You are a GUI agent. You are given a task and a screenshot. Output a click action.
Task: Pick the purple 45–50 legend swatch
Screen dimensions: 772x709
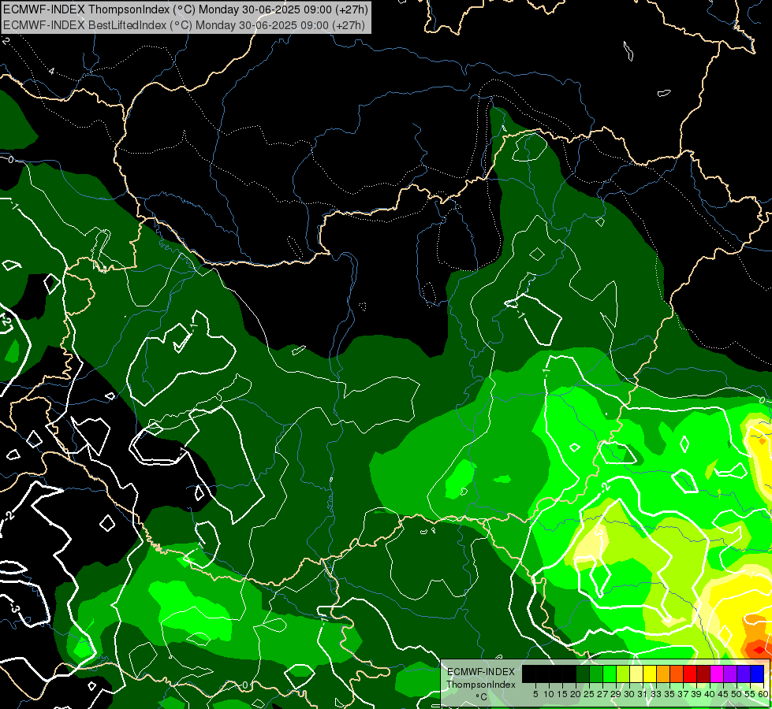tap(731, 674)
